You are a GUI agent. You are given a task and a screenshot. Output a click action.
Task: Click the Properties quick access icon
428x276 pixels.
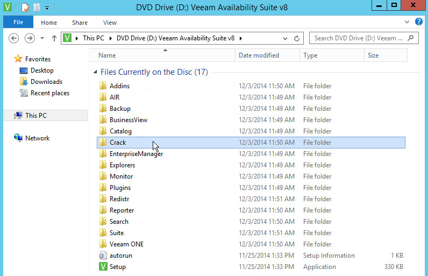pyautogui.click(x=25, y=8)
